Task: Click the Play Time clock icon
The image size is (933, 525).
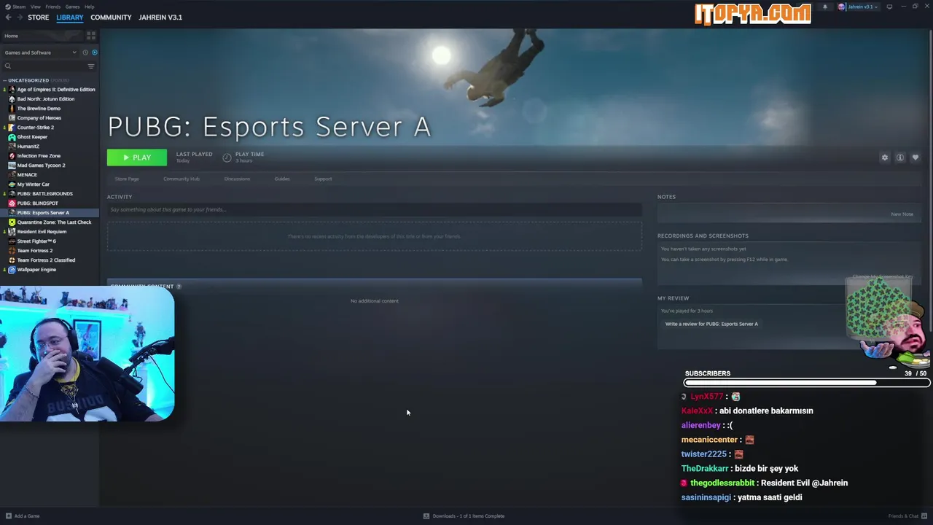Action: tap(227, 157)
